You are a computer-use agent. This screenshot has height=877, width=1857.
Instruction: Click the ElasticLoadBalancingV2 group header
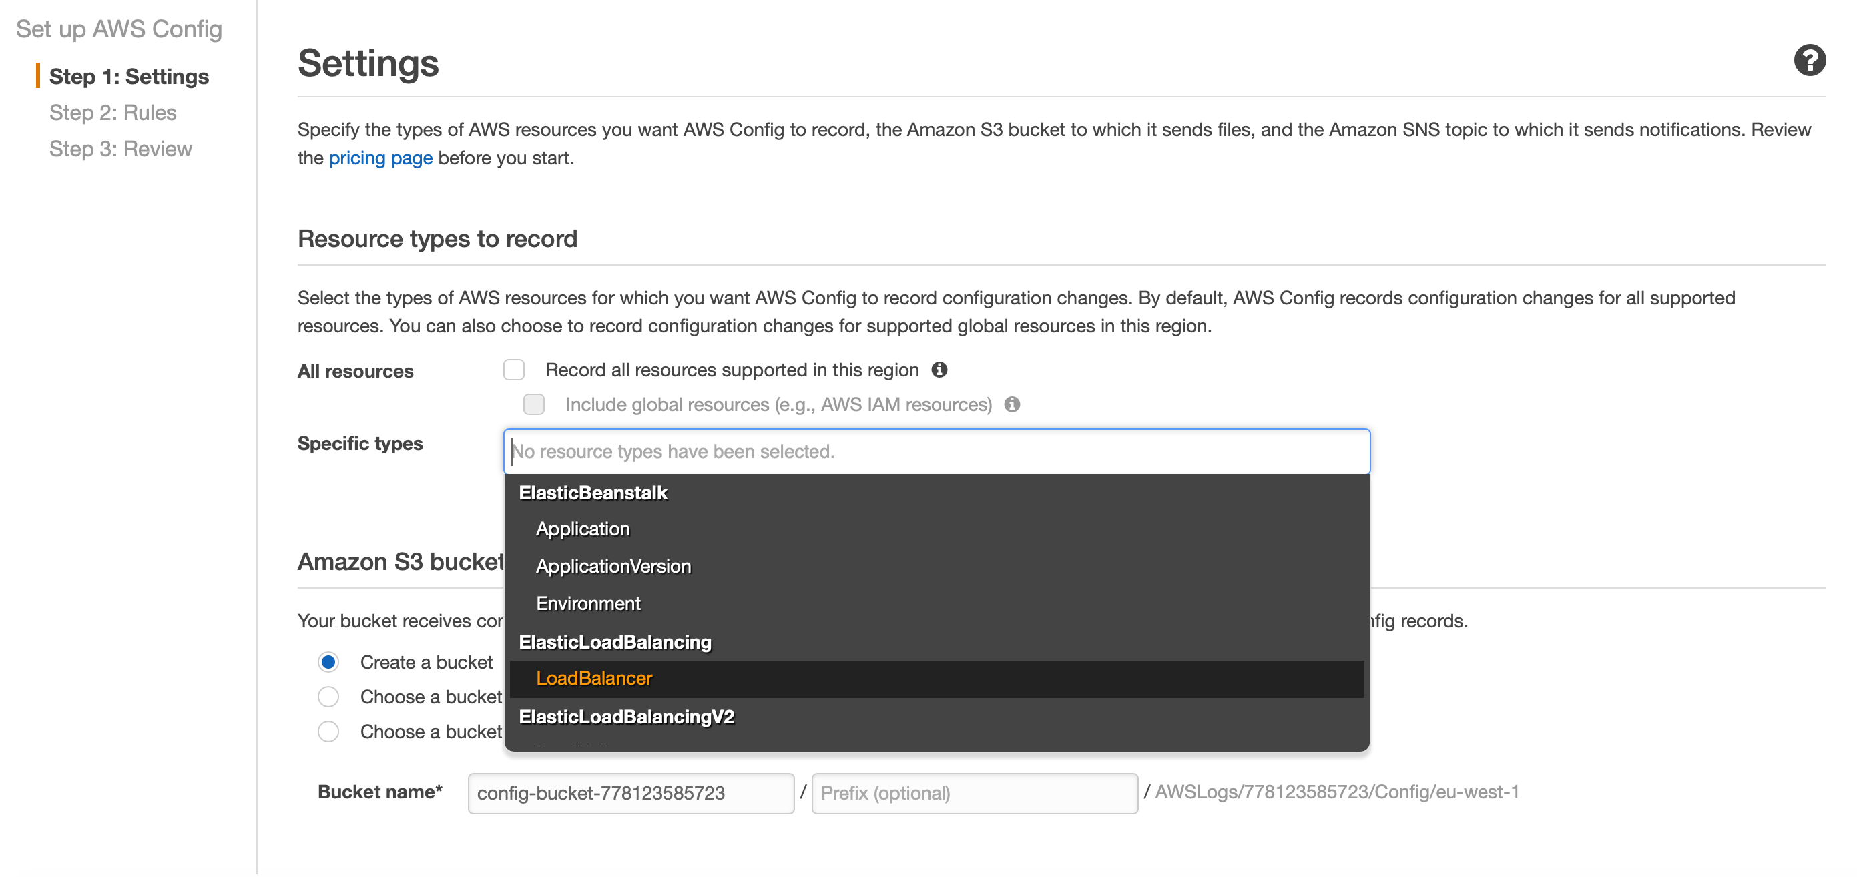coord(626,717)
